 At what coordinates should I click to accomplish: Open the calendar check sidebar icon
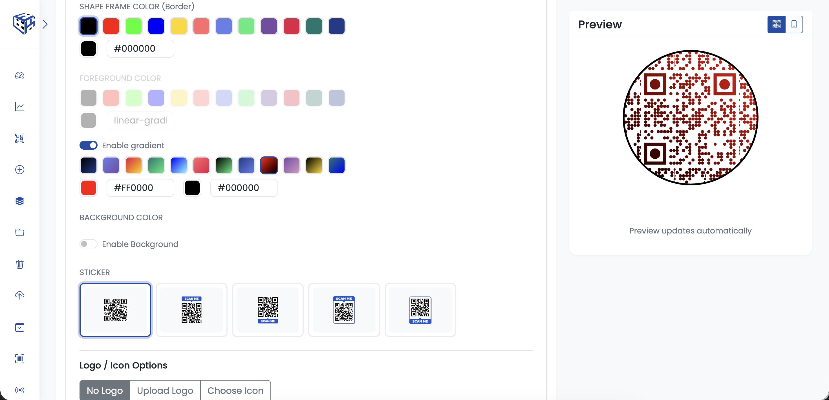pyautogui.click(x=20, y=327)
